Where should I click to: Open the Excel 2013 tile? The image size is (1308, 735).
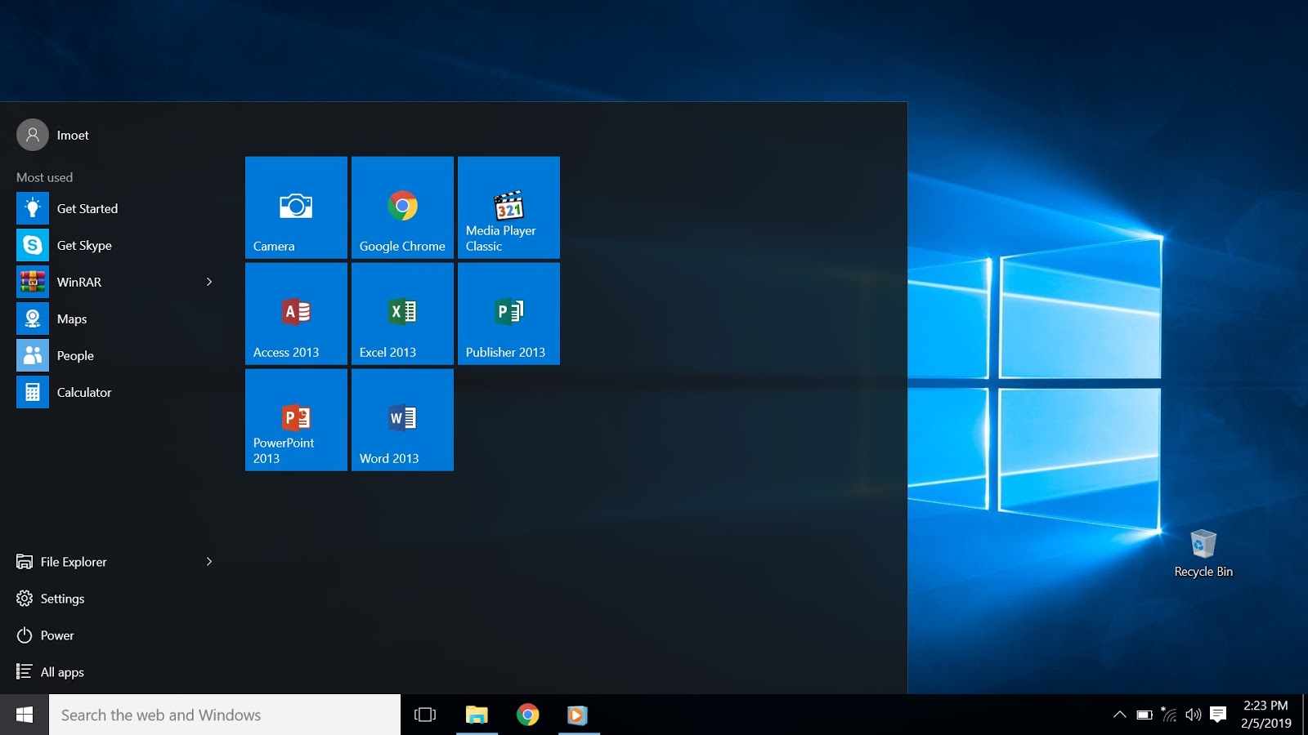point(402,314)
